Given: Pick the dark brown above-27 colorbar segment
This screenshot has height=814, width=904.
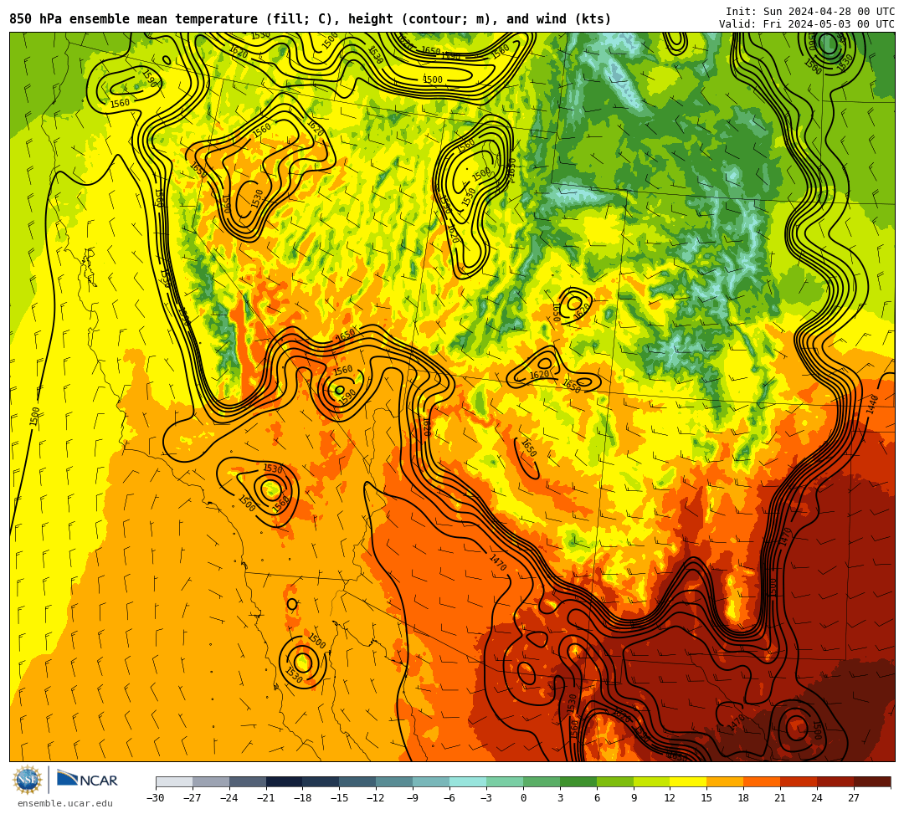Looking at the screenshot, I should 872,781.
